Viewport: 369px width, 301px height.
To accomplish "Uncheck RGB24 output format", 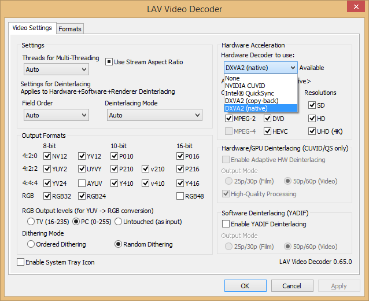I will click(82, 196).
